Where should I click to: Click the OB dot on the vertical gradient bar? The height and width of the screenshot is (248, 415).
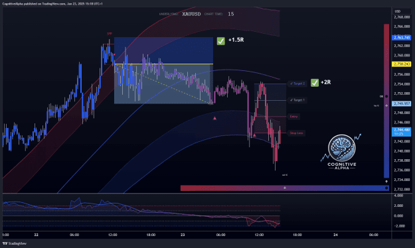tap(386, 96)
